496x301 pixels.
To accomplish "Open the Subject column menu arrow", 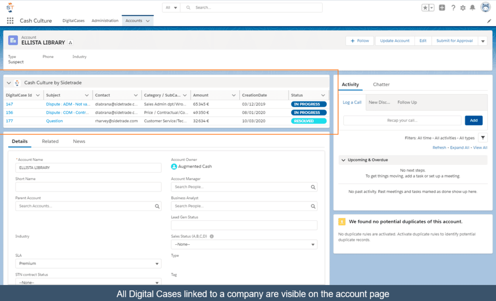I will point(87,95).
